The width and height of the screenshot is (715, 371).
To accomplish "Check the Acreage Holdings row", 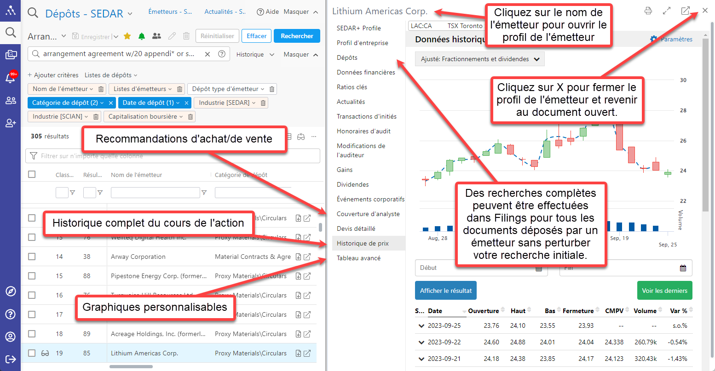I will point(32,334).
